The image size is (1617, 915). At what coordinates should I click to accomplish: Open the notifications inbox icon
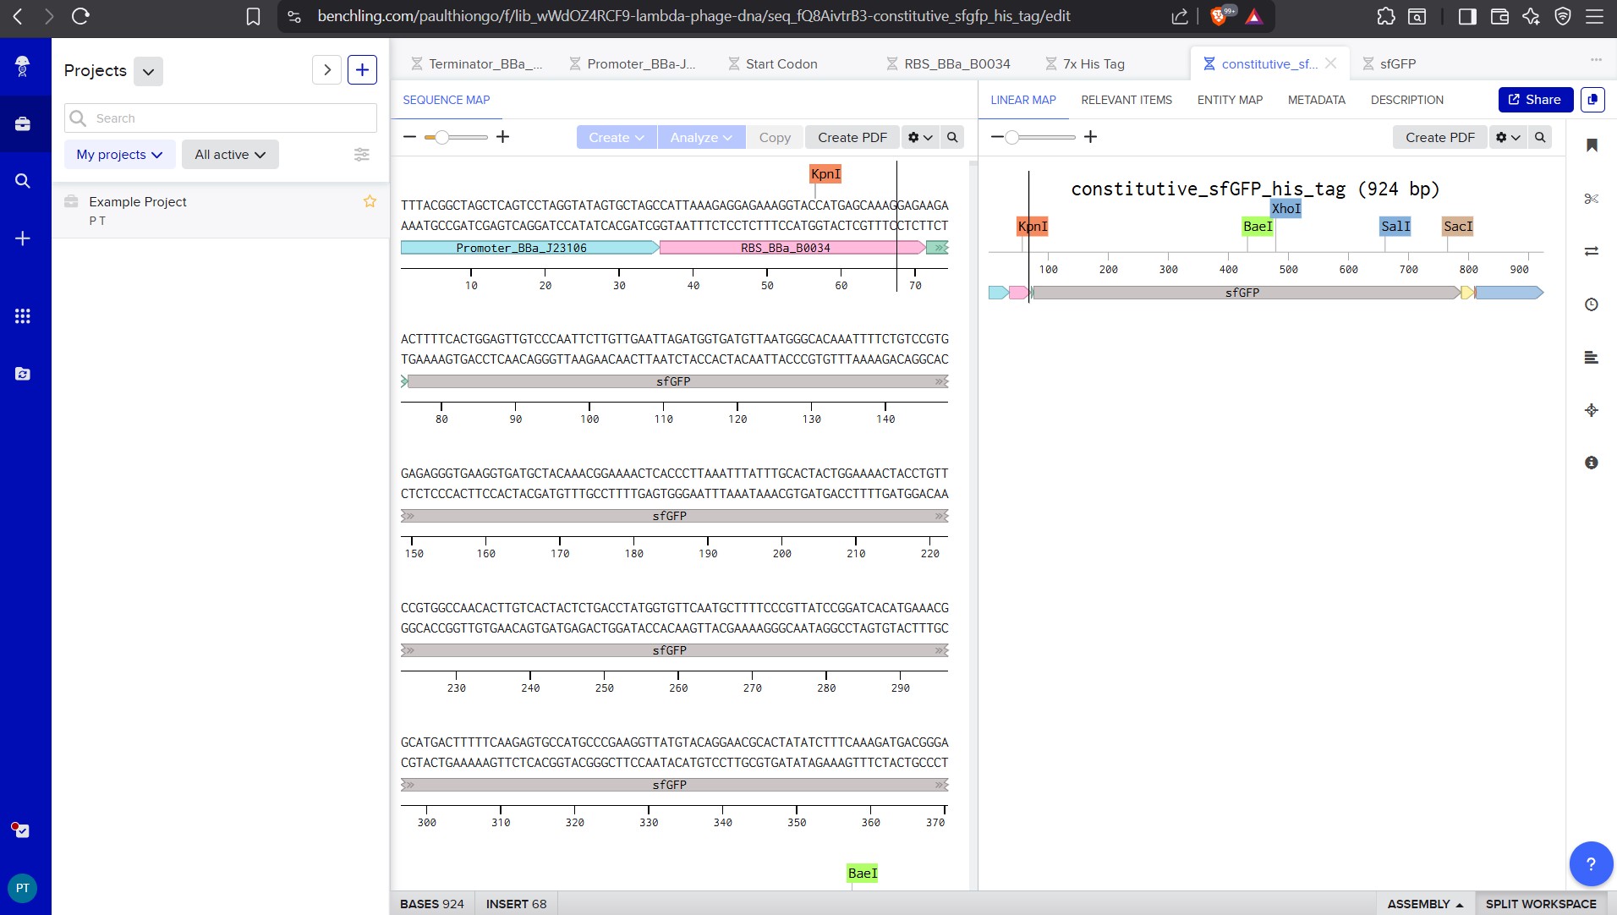pos(21,830)
